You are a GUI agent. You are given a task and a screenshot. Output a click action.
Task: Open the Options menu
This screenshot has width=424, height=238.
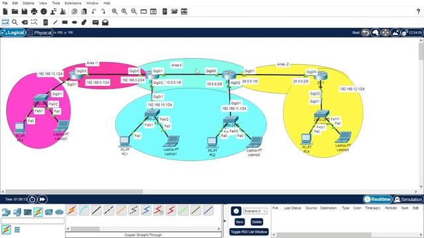tap(28, 3)
